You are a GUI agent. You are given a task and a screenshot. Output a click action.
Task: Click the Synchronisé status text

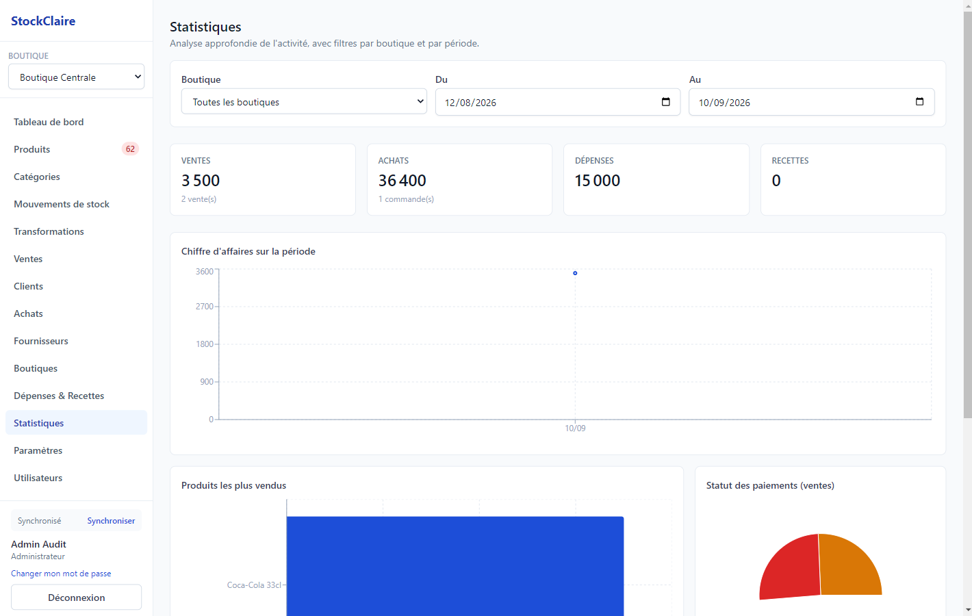(40, 521)
